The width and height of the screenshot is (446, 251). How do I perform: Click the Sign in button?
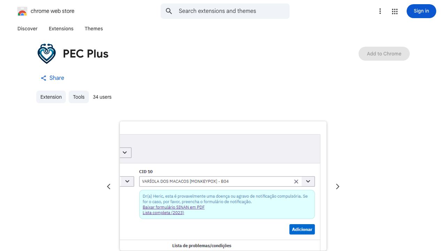pos(421,11)
